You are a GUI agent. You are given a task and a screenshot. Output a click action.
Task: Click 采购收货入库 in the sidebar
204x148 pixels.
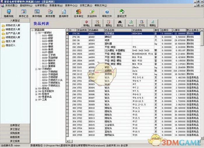click(13, 25)
